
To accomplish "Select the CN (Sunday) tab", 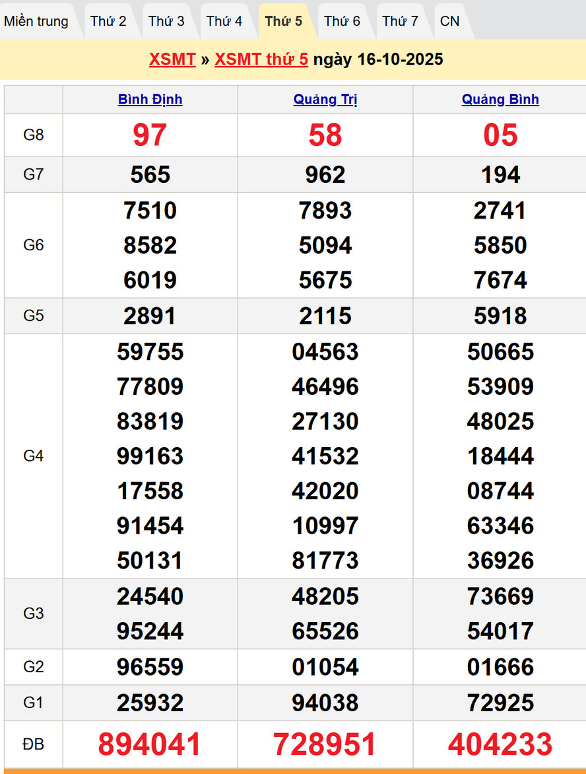I will click(450, 21).
